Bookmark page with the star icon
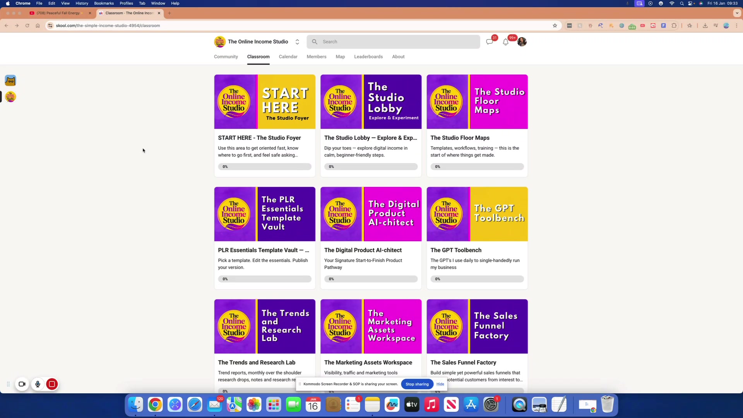 coord(555,26)
